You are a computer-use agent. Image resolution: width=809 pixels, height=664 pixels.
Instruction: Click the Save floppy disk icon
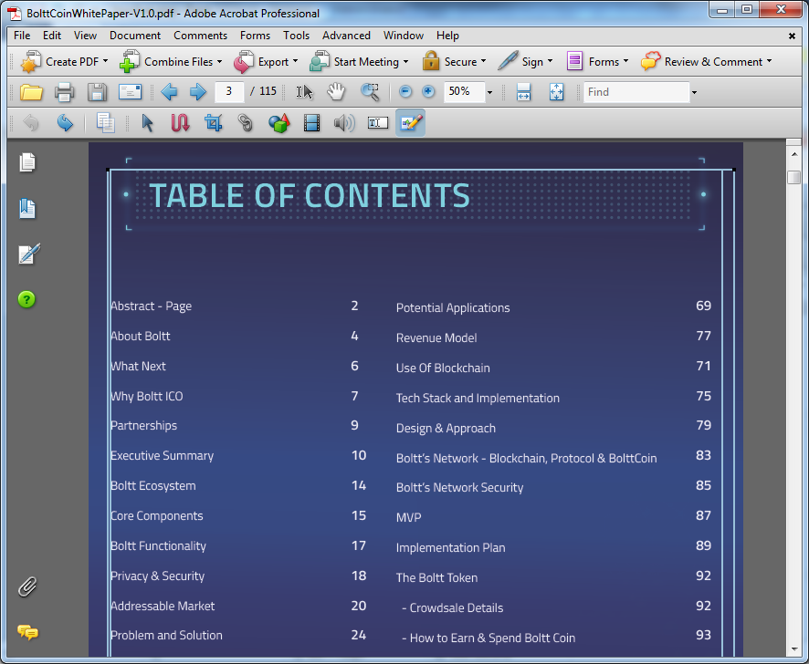coord(97,92)
